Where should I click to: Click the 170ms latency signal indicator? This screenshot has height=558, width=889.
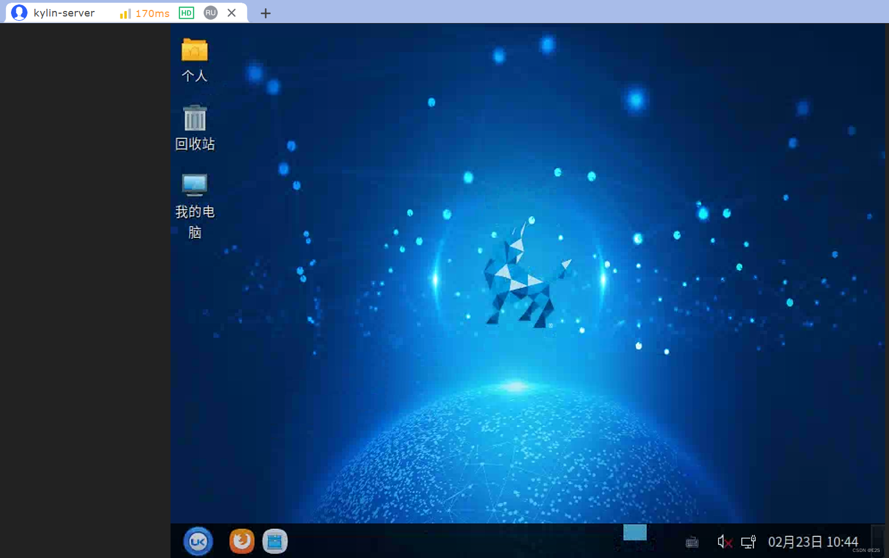tap(145, 13)
